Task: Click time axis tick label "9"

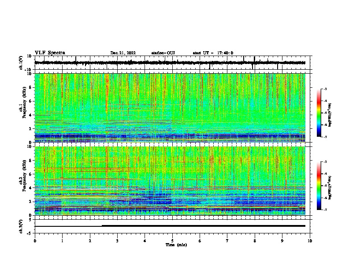Action: 282,241
